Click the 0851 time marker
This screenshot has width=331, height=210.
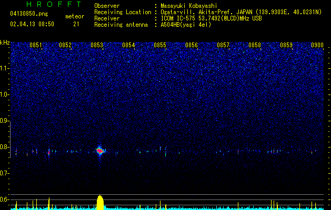click(x=36, y=45)
